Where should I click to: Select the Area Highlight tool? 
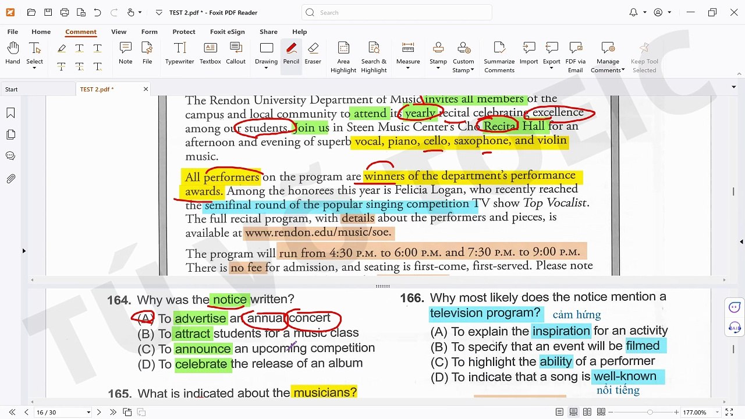tap(343, 57)
